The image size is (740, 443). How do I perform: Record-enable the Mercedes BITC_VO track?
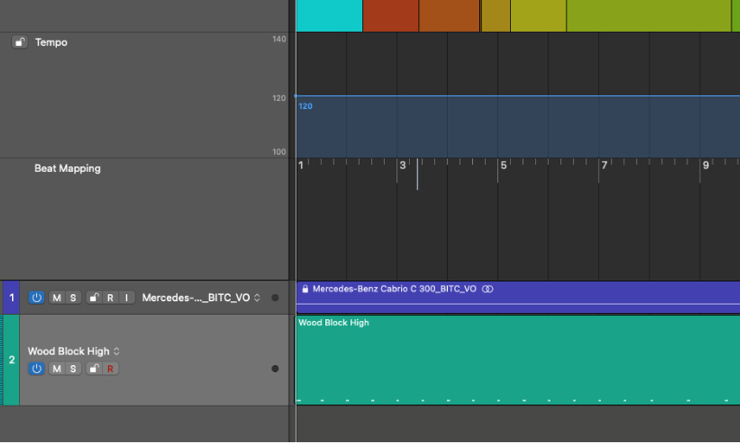pos(110,298)
